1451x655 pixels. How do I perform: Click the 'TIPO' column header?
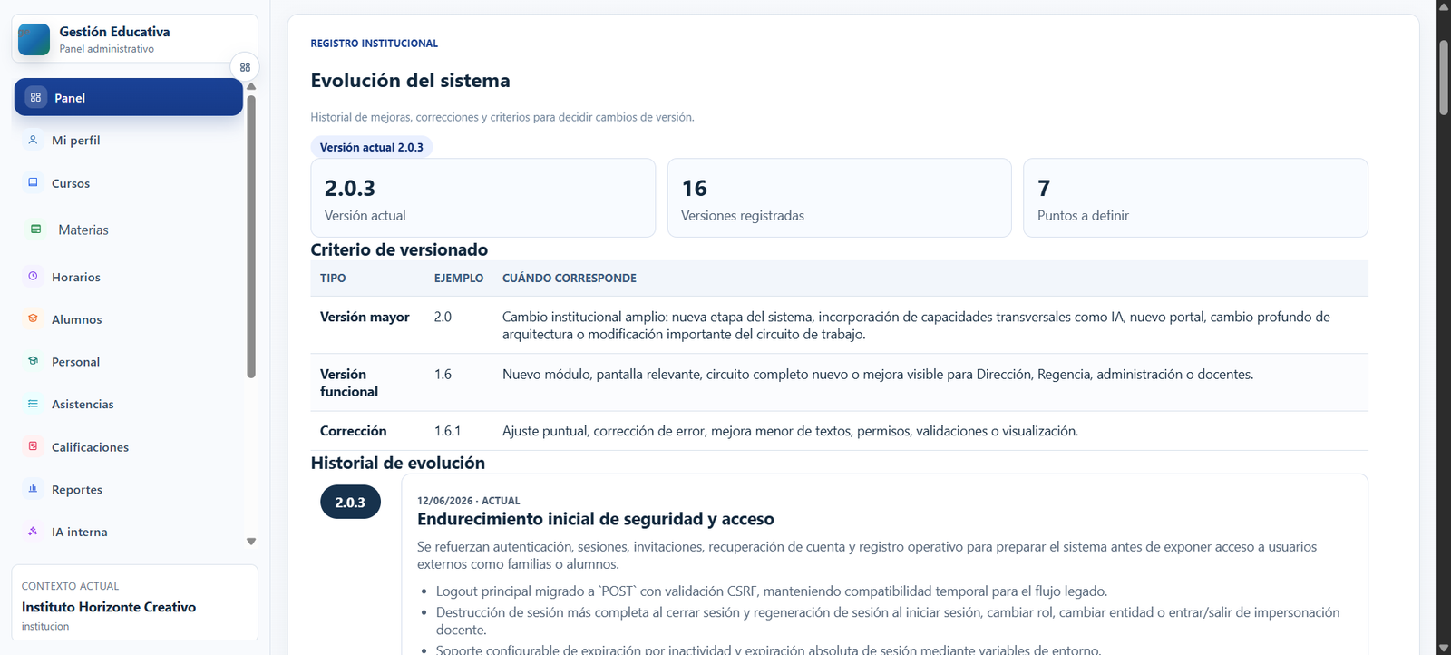coord(333,279)
